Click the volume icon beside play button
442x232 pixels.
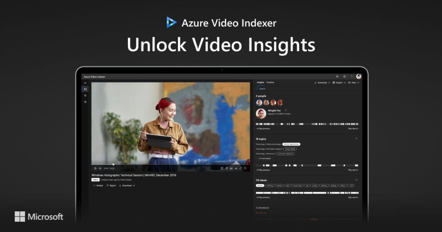(100, 168)
